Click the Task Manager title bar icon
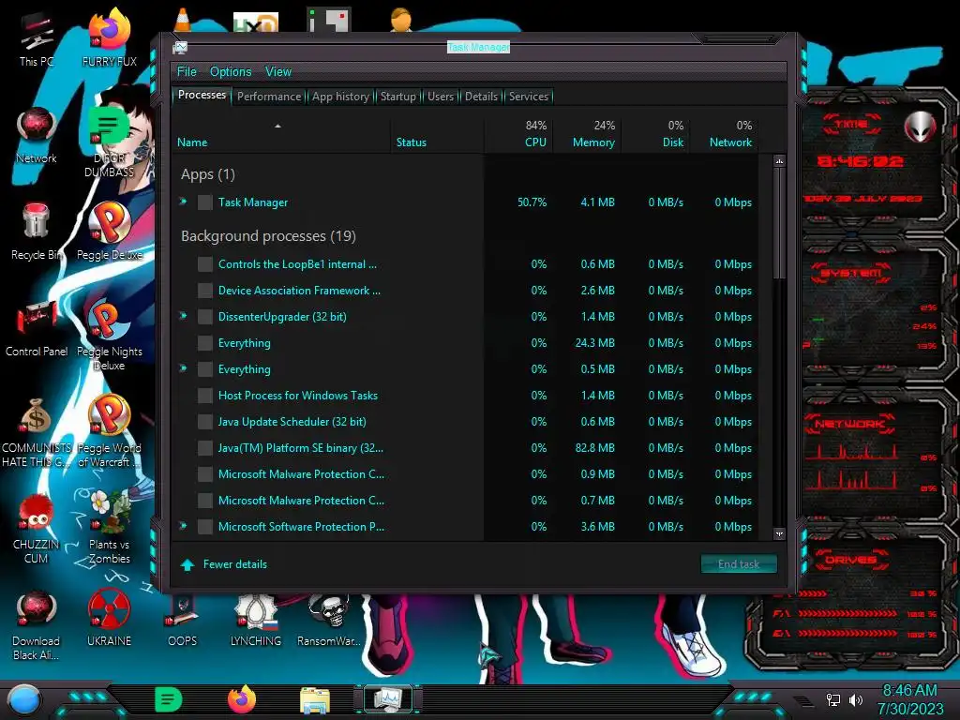960x720 pixels. pyautogui.click(x=180, y=47)
